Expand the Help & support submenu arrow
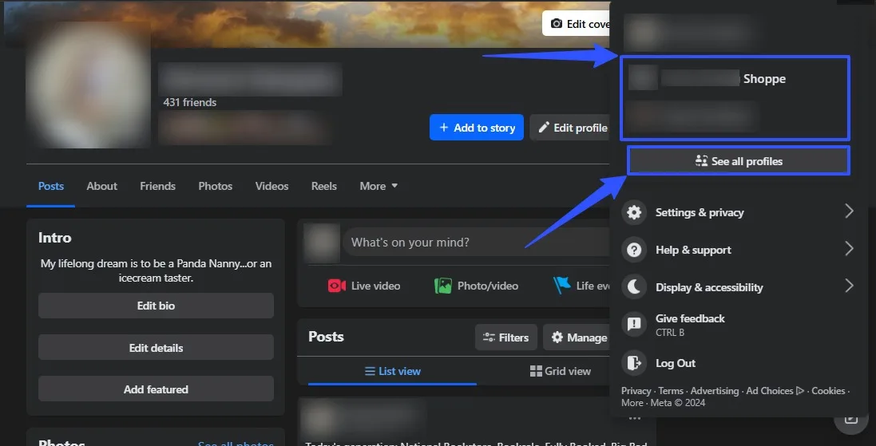 click(848, 249)
